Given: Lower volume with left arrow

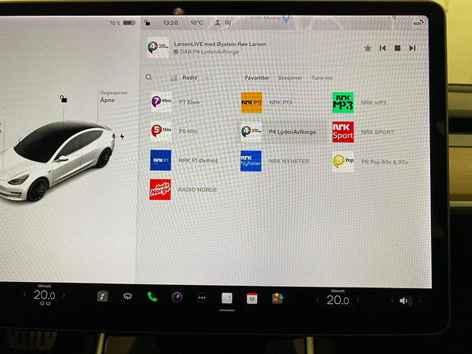Looking at the screenshot, I should point(392,301).
